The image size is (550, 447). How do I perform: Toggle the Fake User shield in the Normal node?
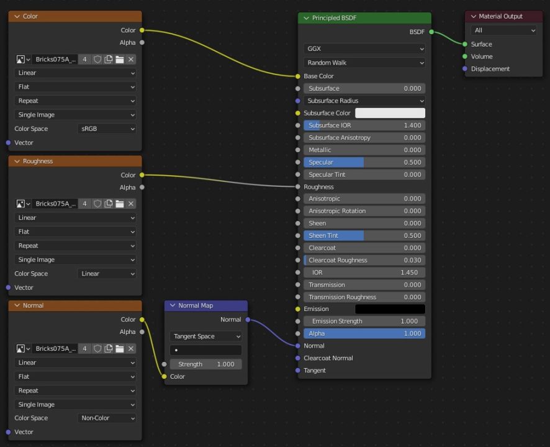(x=97, y=348)
